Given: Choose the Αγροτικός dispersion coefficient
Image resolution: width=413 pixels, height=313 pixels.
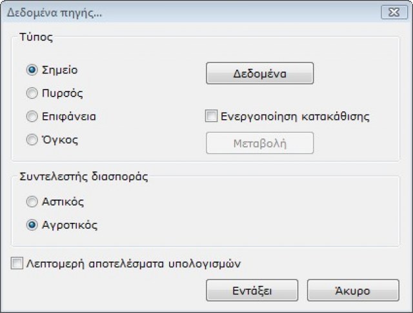Looking at the screenshot, I should point(32,225).
